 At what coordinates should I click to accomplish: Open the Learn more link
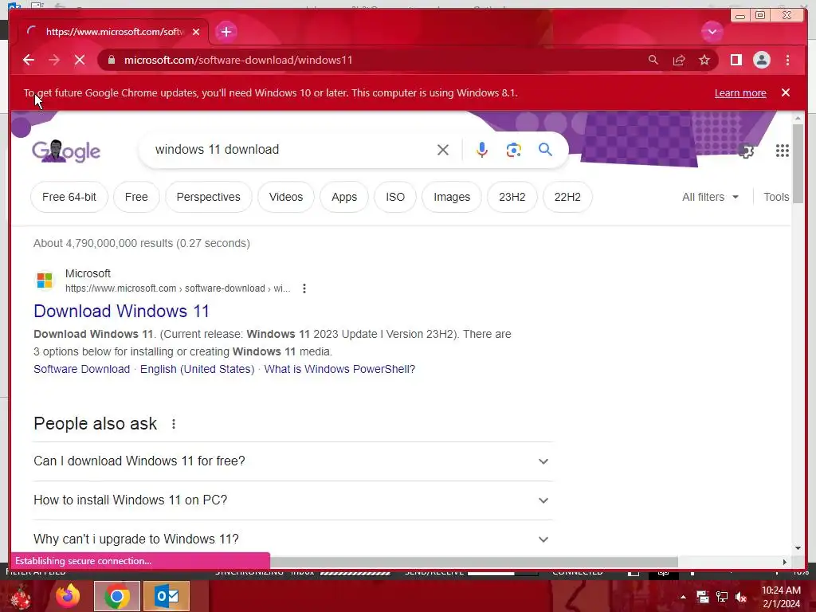pos(740,93)
